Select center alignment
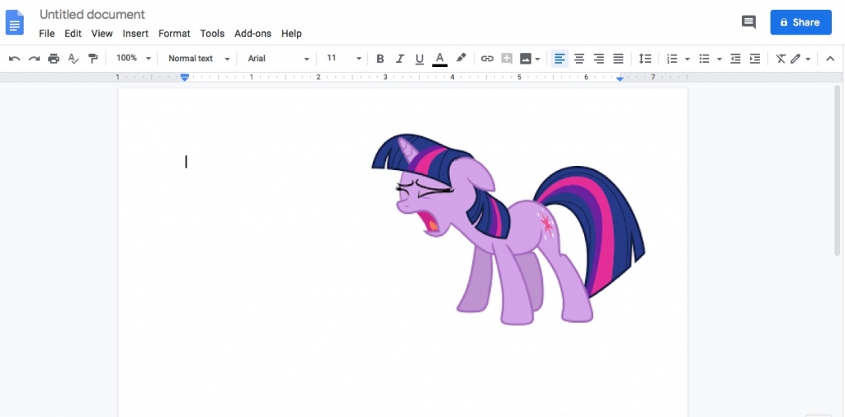Screen dimensions: 845x417 click(x=579, y=59)
